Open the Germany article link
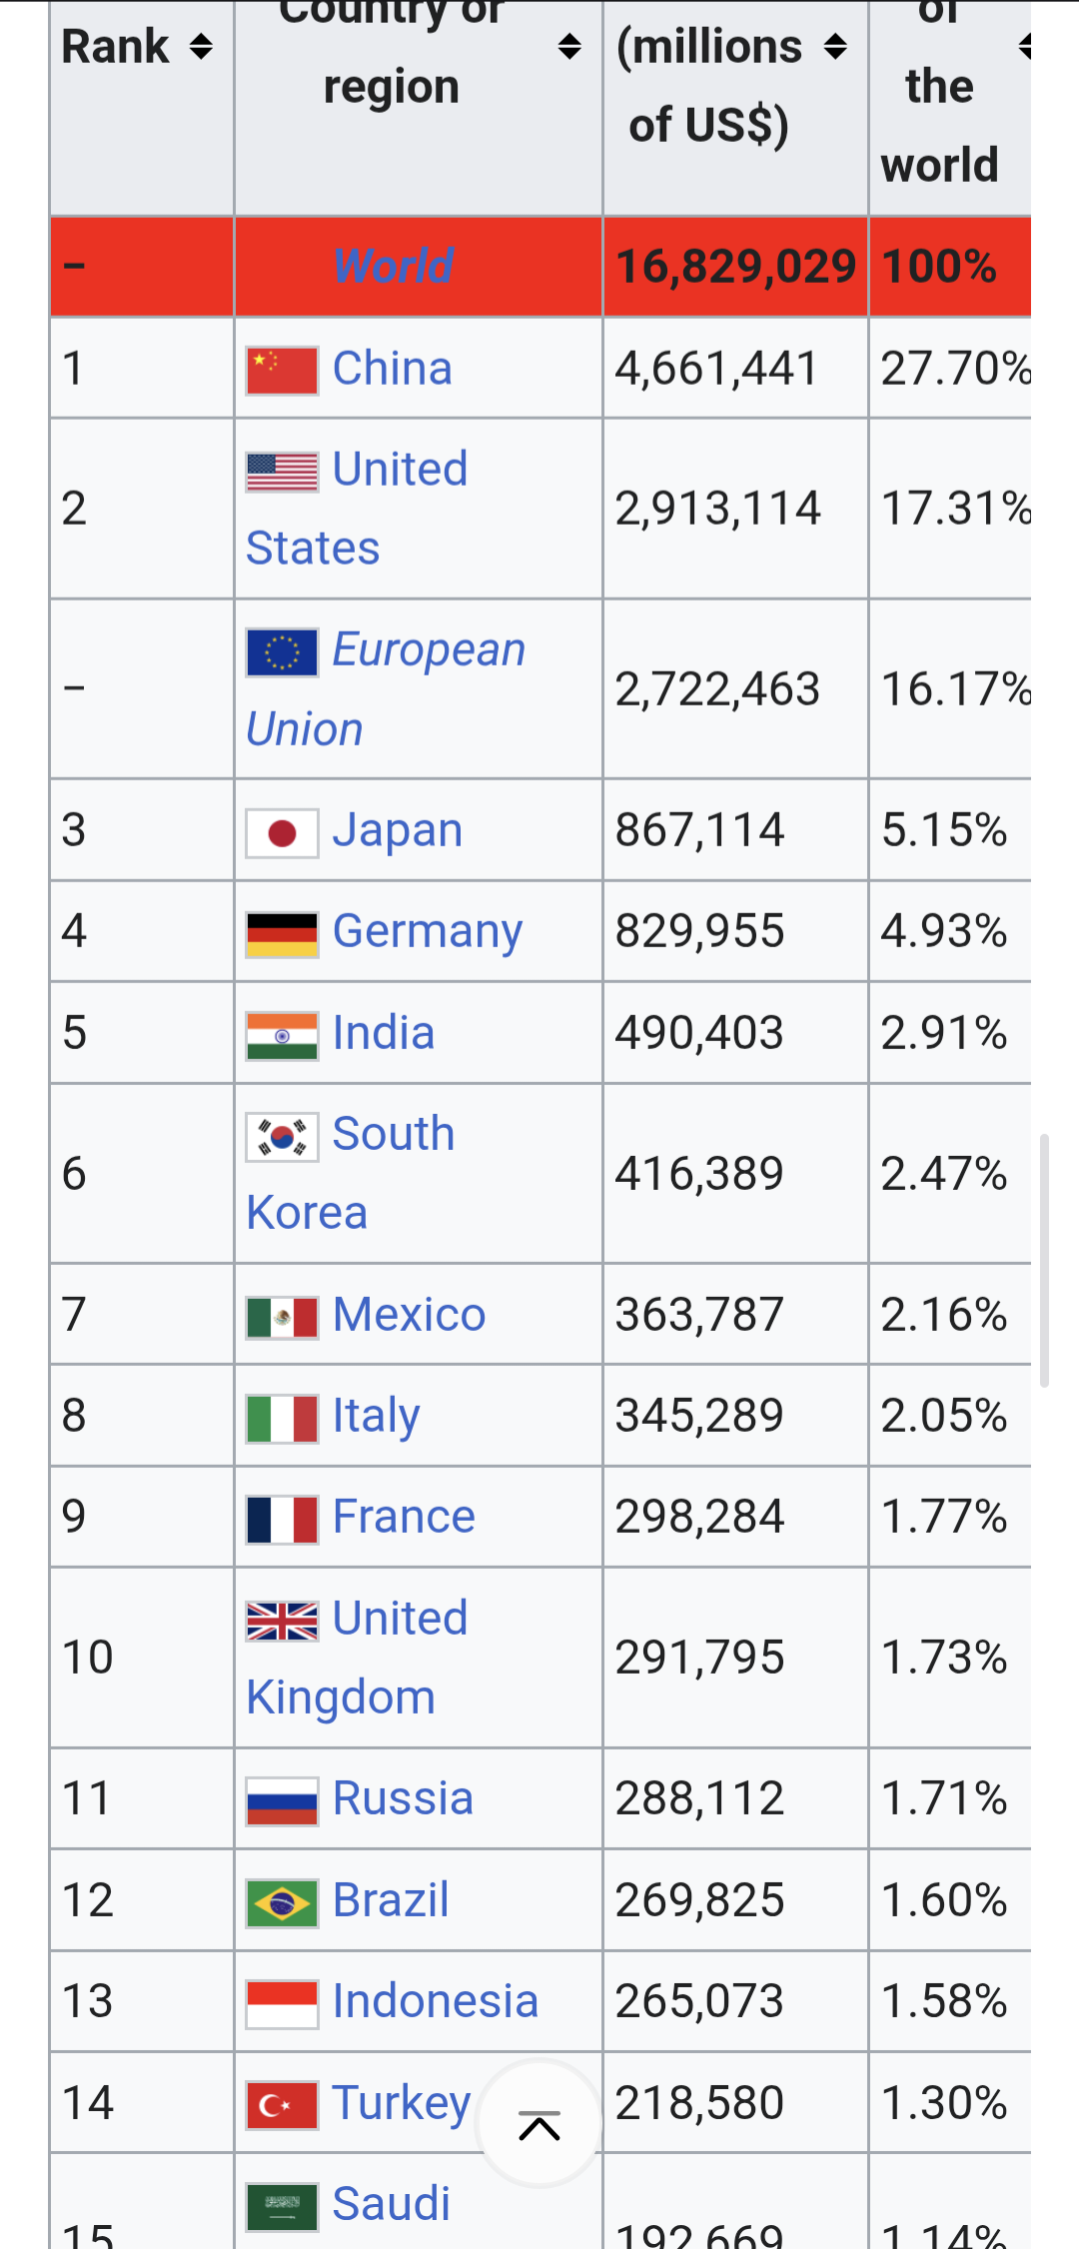The height and width of the screenshot is (2249, 1079). 427,931
